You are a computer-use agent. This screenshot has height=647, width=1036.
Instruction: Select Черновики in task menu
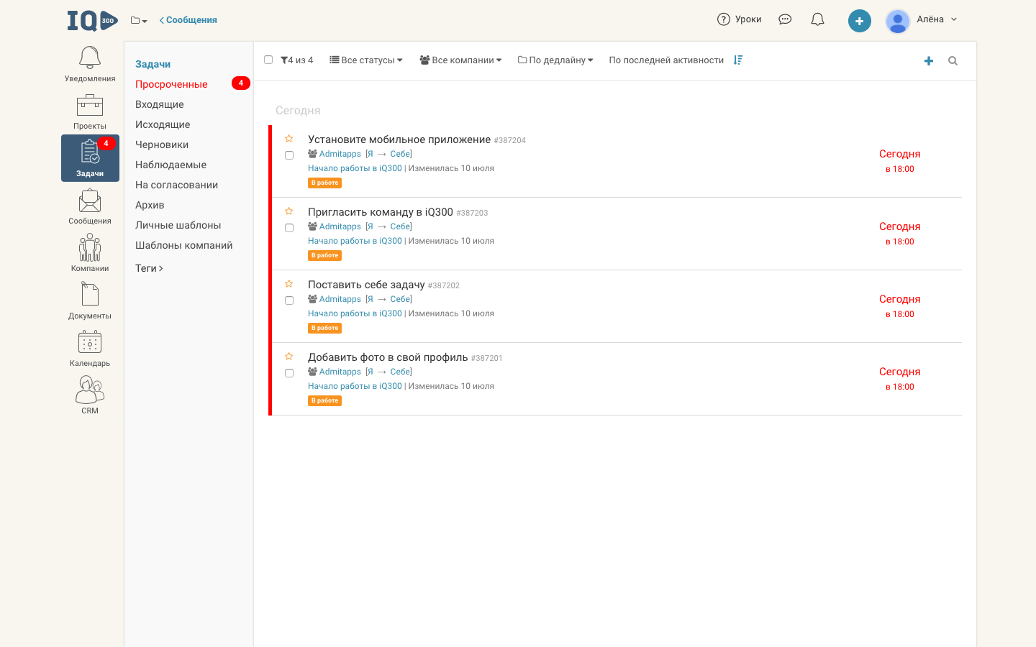pyautogui.click(x=162, y=144)
